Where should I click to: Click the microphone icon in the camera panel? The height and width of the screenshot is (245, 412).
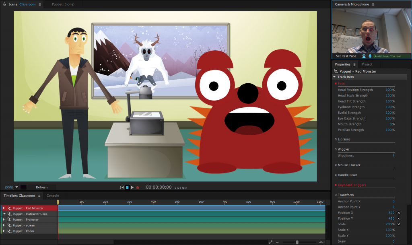coord(370,56)
